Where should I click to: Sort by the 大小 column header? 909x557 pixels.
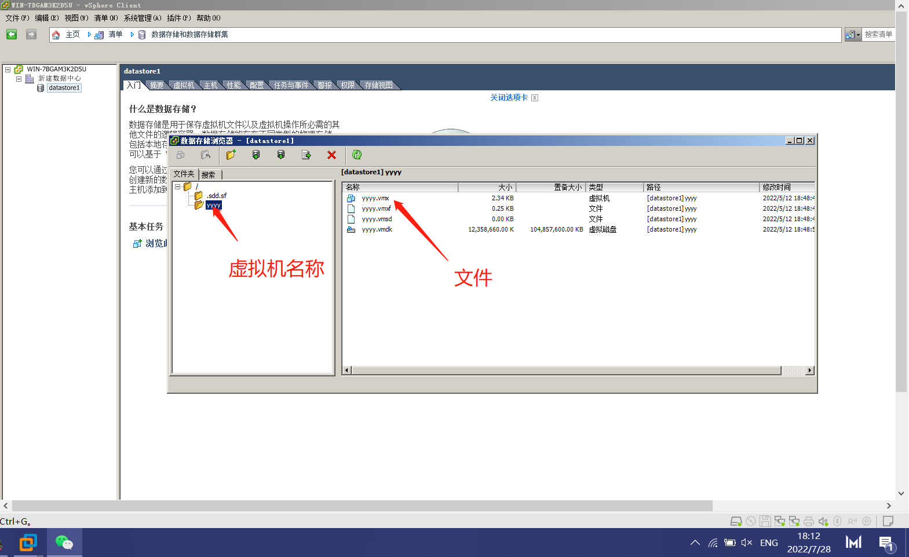(x=487, y=187)
